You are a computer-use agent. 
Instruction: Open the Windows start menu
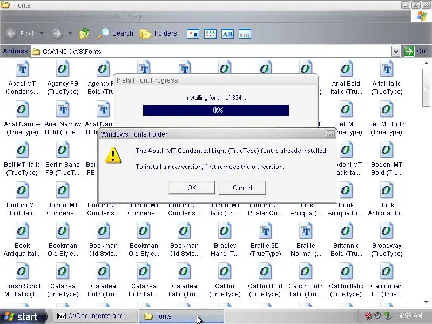tap(23, 316)
